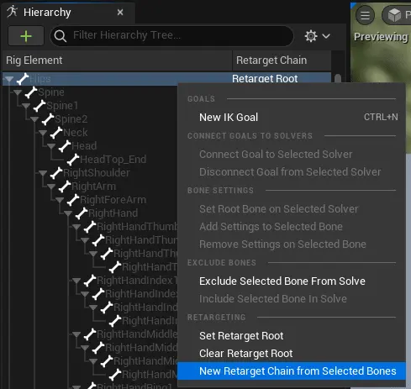The width and height of the screenshot is (411, 389).
Task: Click the magnifier icon in the search box
Action: 61,36
